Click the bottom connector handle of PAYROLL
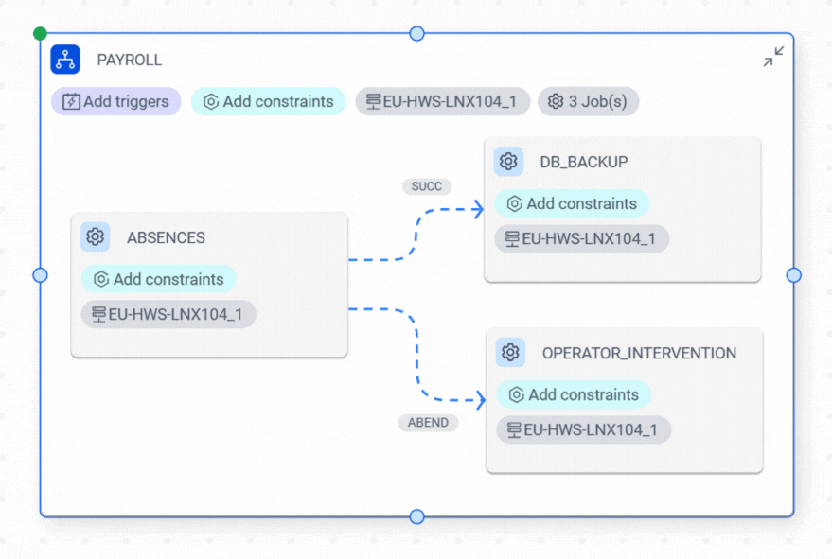This screenshot has height=559, width=832. [417, 516]
